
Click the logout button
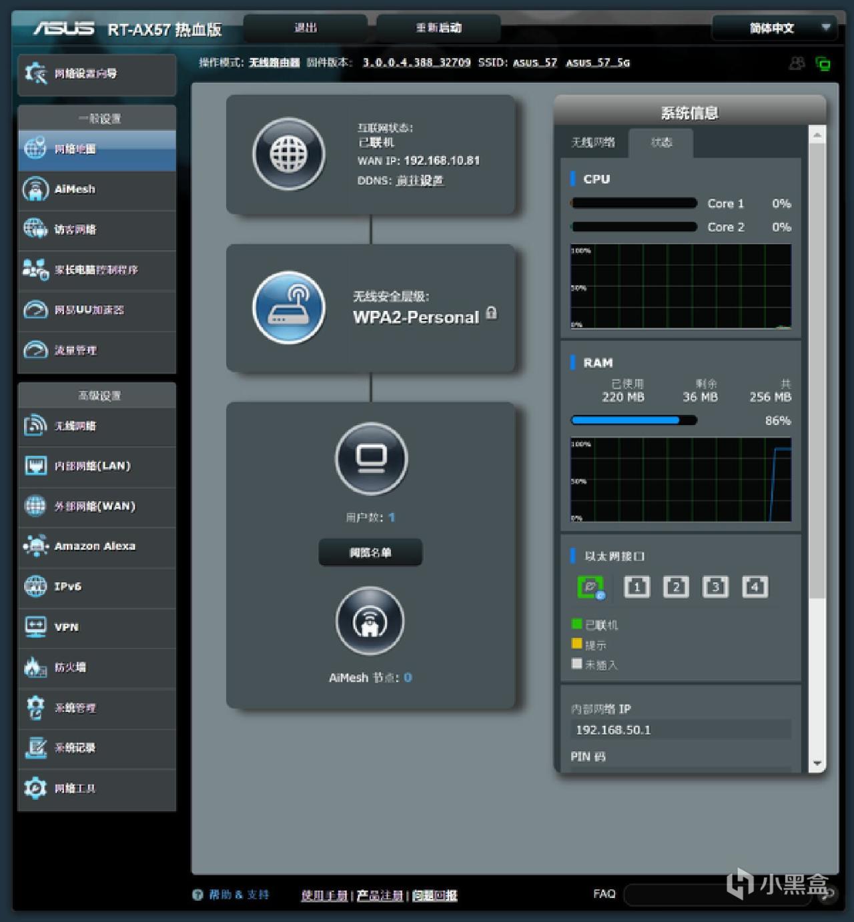pos(306,28)
